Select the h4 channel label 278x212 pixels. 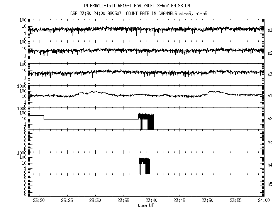point(270,165)
